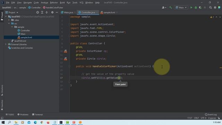Open Microsoft Edge from taskbar
The width and height of the screenshot is (222, 125).
[x=35, y=122]
